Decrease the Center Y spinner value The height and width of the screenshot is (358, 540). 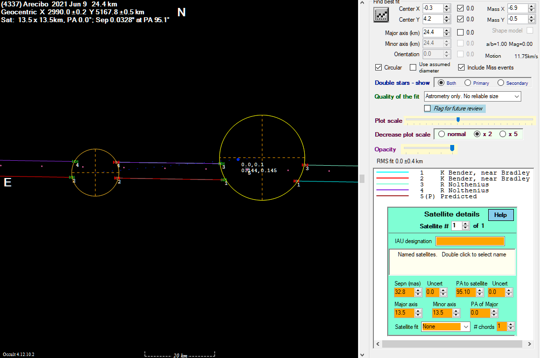[447, 21]
